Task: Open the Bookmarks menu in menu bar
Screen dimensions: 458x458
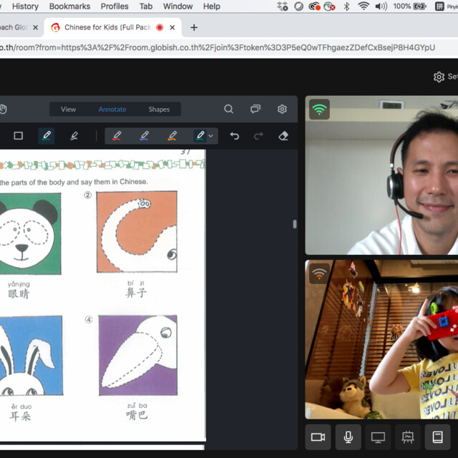Action: point(69,6)
